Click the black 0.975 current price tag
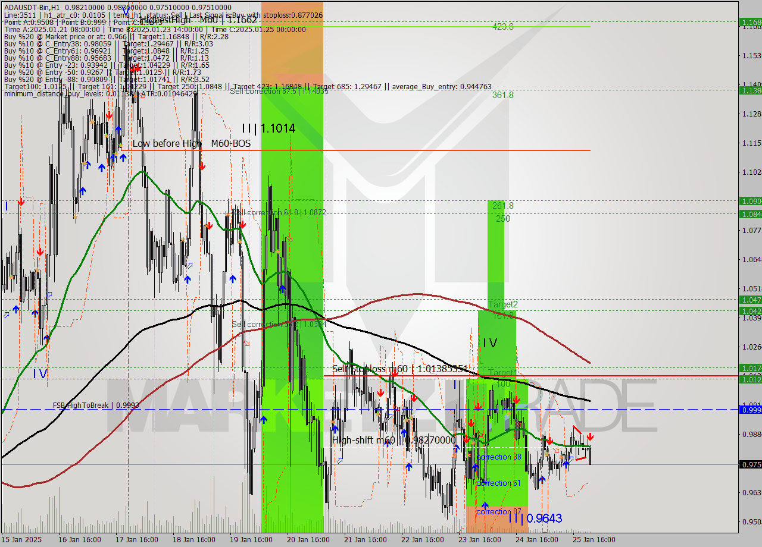The image size is (762, 547). (x=750, y=464)
